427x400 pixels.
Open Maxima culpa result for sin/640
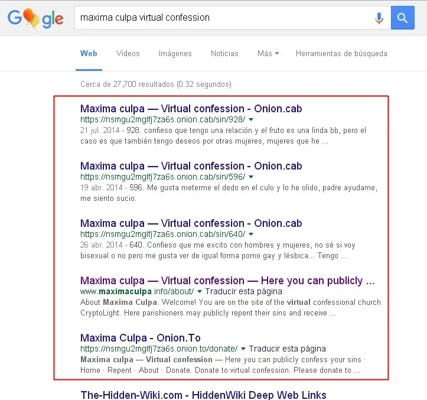tap(191, 223)
